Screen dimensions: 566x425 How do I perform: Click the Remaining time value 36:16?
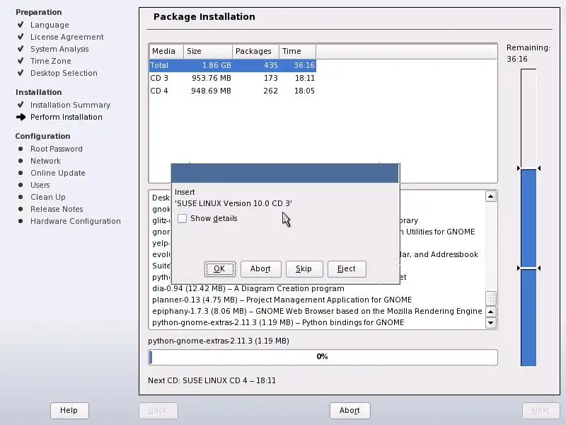pos(517,59)
